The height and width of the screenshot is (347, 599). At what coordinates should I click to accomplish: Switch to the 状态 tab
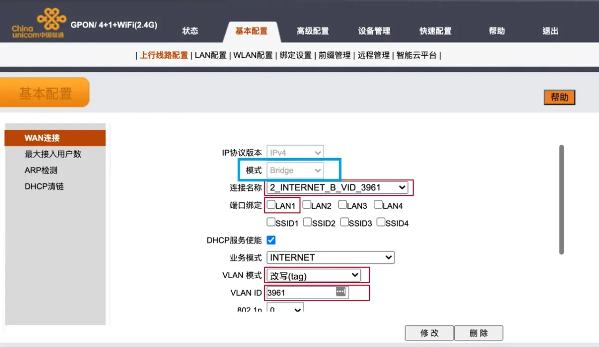pyautogui.click(x=190, y=31)
